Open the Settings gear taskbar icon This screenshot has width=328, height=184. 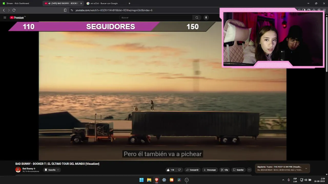(x=164, y=180)
